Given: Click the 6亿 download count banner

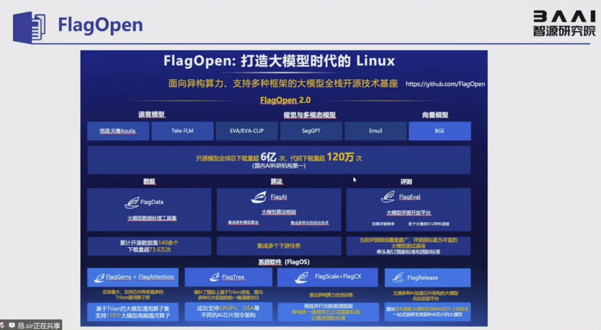Looking at the screenshot, I should tap(279, 160).
